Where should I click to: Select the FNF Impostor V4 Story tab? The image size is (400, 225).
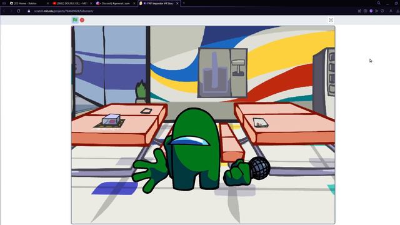click(159, 3)
